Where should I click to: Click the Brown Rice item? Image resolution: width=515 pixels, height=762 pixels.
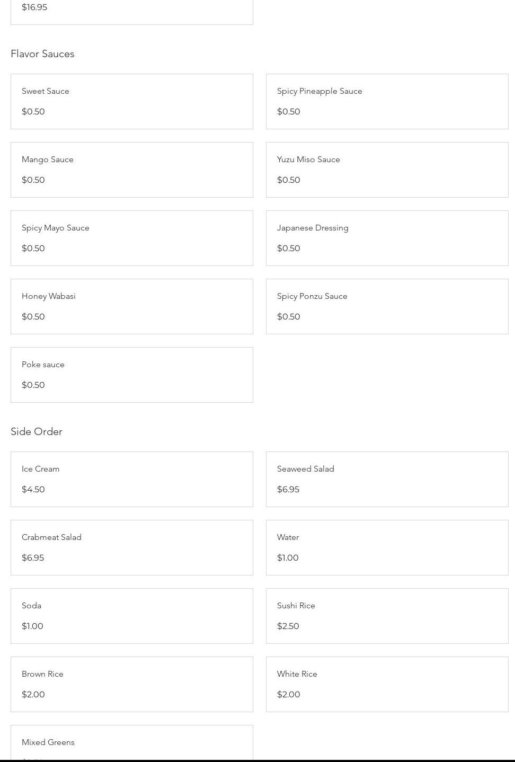pyautogui.click(x=131, y=684)
